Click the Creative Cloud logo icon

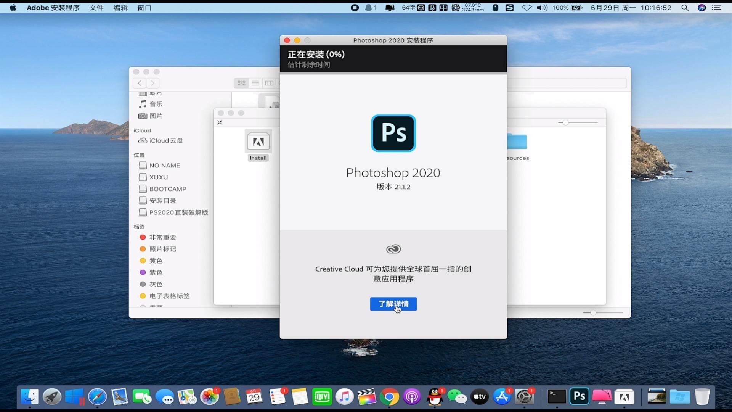coord(393,249)
